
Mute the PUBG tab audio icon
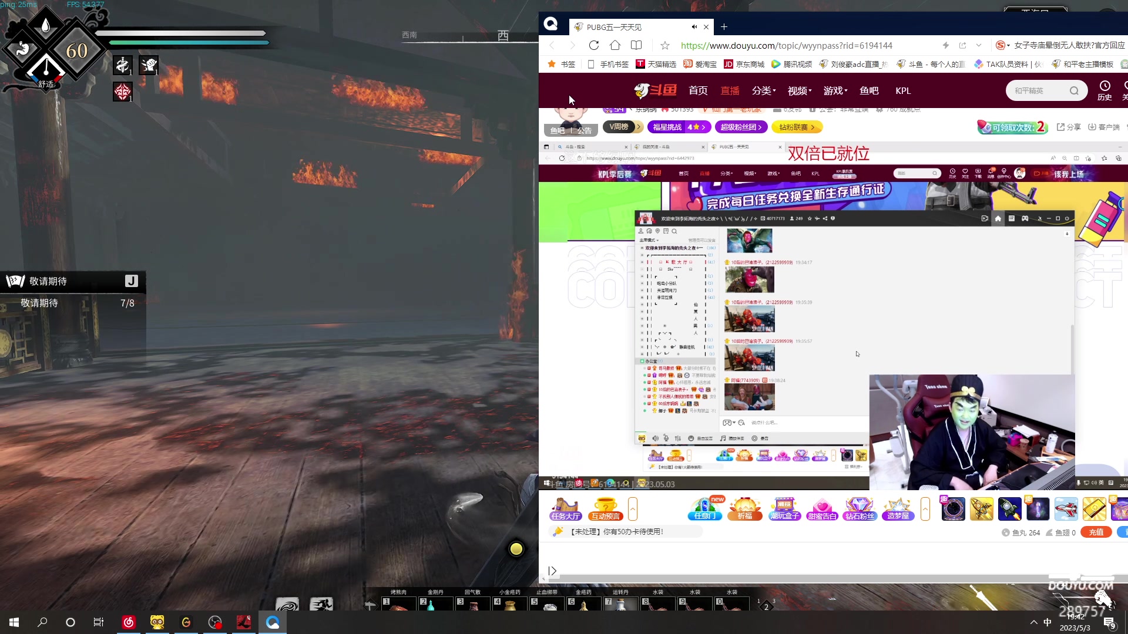point(694,27)
